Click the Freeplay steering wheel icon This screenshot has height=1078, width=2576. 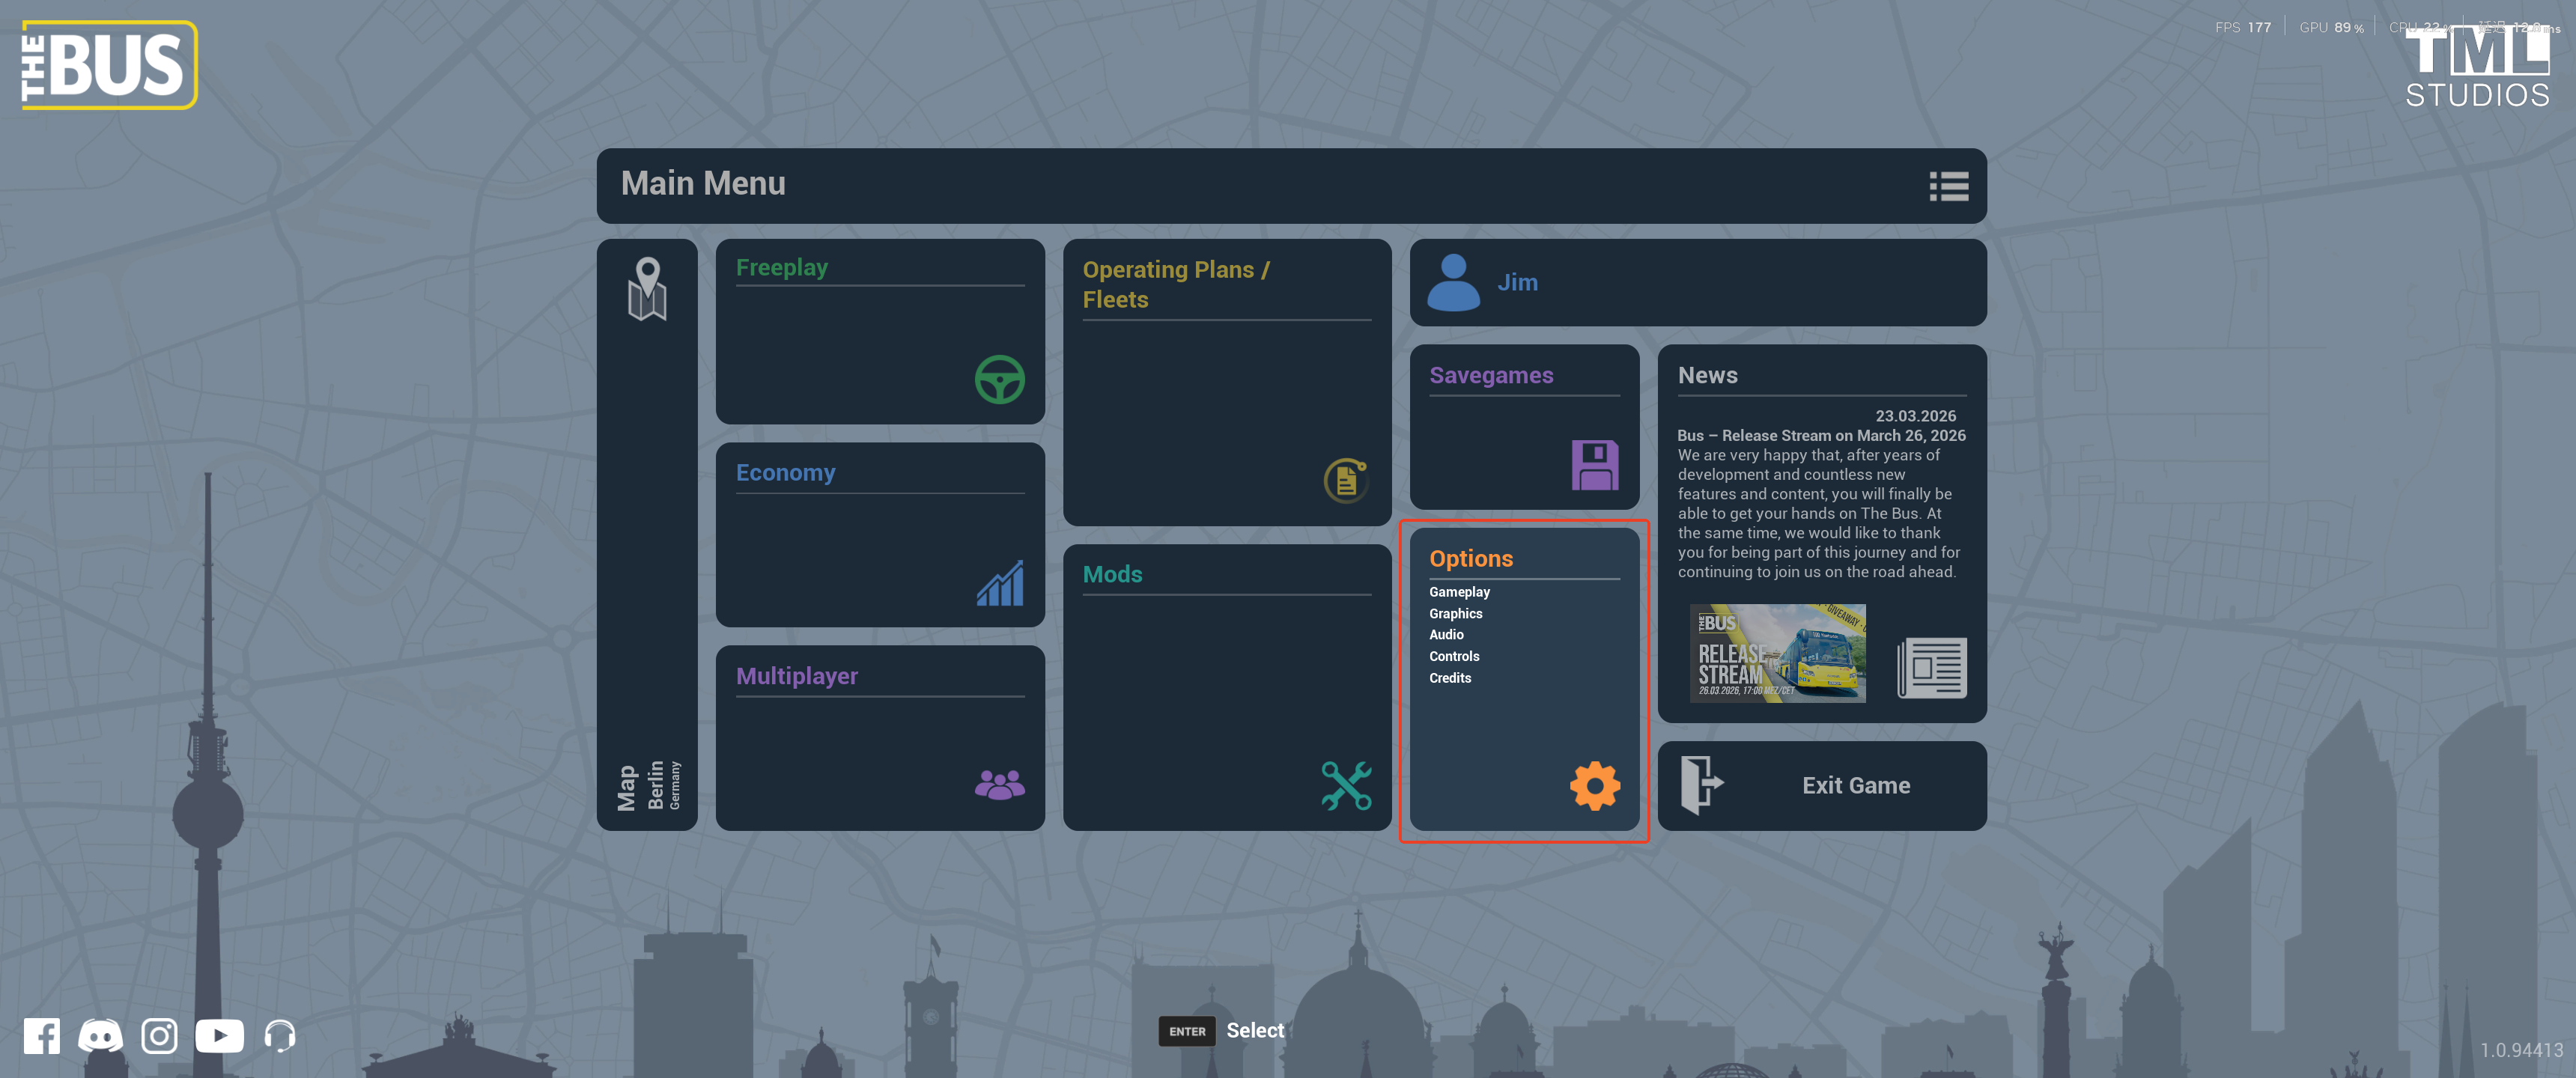(999, 380)
